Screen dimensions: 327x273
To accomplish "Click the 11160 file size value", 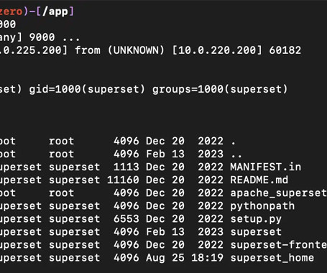I will coord(123,180).
